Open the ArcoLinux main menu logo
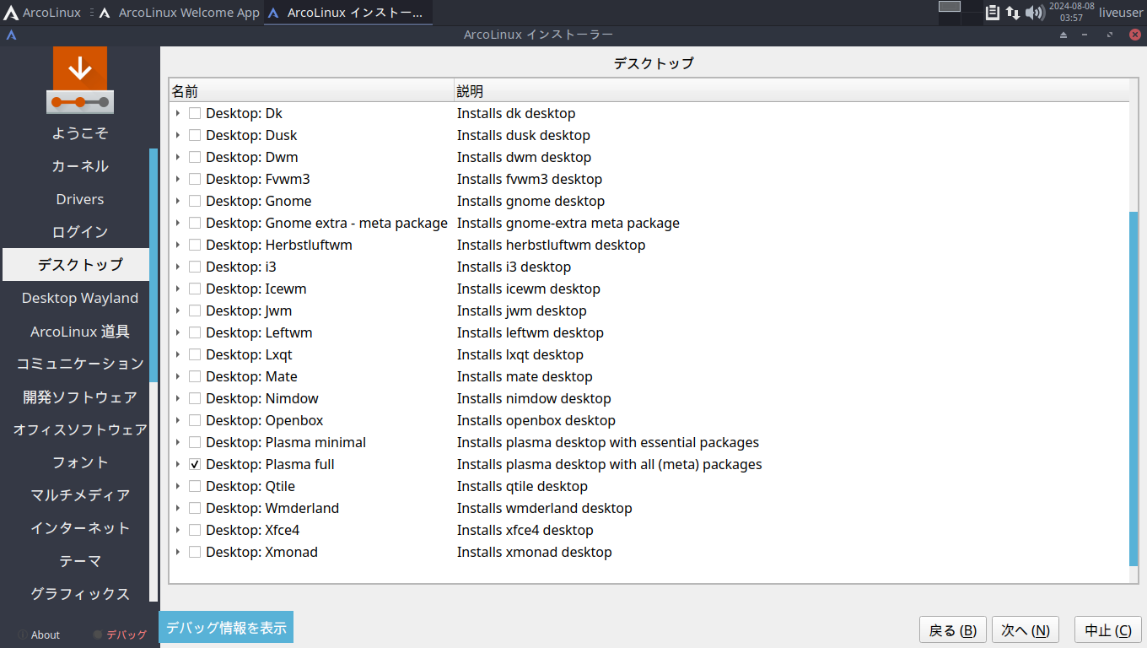This screenshot has width=1147, height=648. [12, 13]
